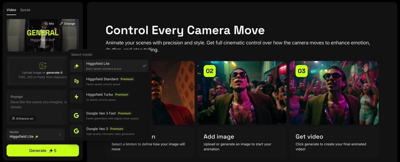The width and height of the screenshot is (400, 162).
Task: Click the Premium badge next to Google Veo 3 Fast
Action: click(124, 113)
